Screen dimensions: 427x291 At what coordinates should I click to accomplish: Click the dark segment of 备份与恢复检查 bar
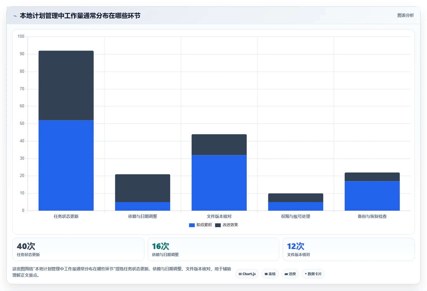pos(372,177)
